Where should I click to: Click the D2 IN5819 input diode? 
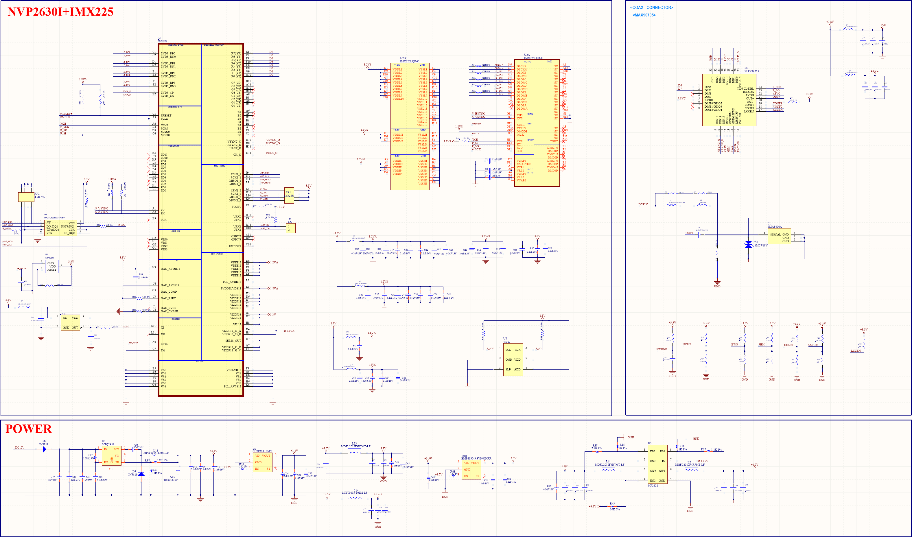click(x=44, y=449)
